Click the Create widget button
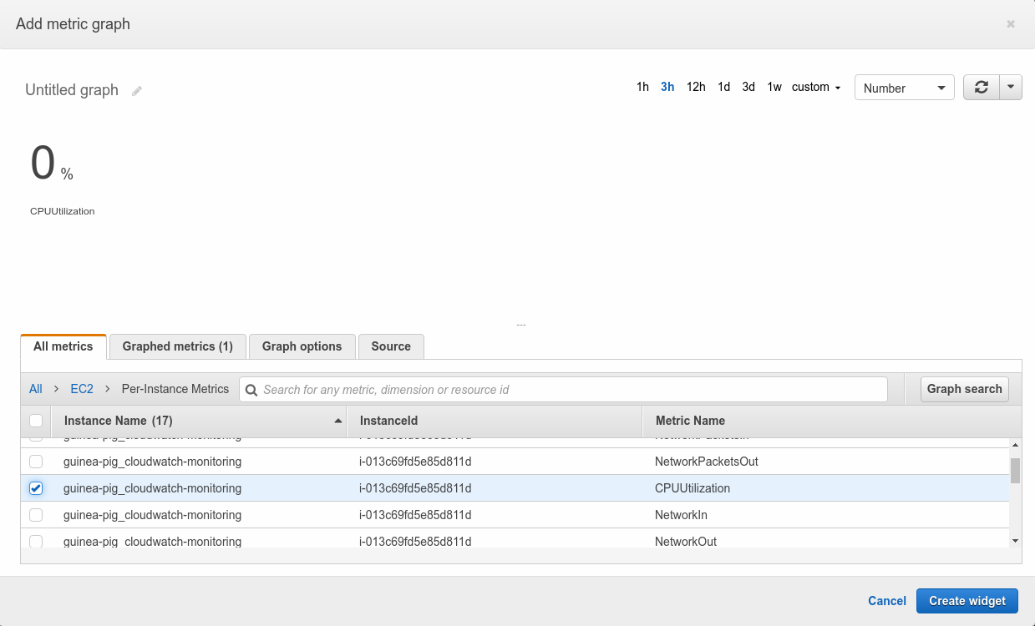 tap(967, 601)
